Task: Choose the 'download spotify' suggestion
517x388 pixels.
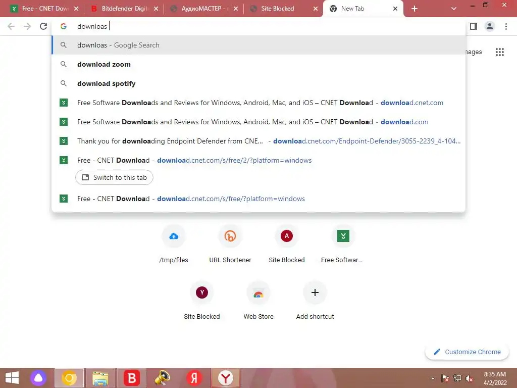Action: tap(258, 83)
